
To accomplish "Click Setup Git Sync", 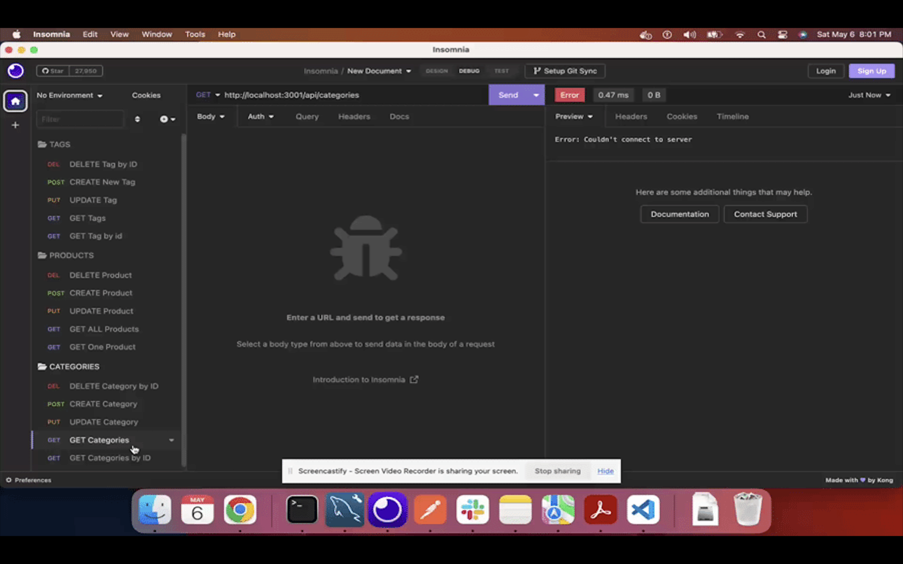I will click(x=565, y=71).
